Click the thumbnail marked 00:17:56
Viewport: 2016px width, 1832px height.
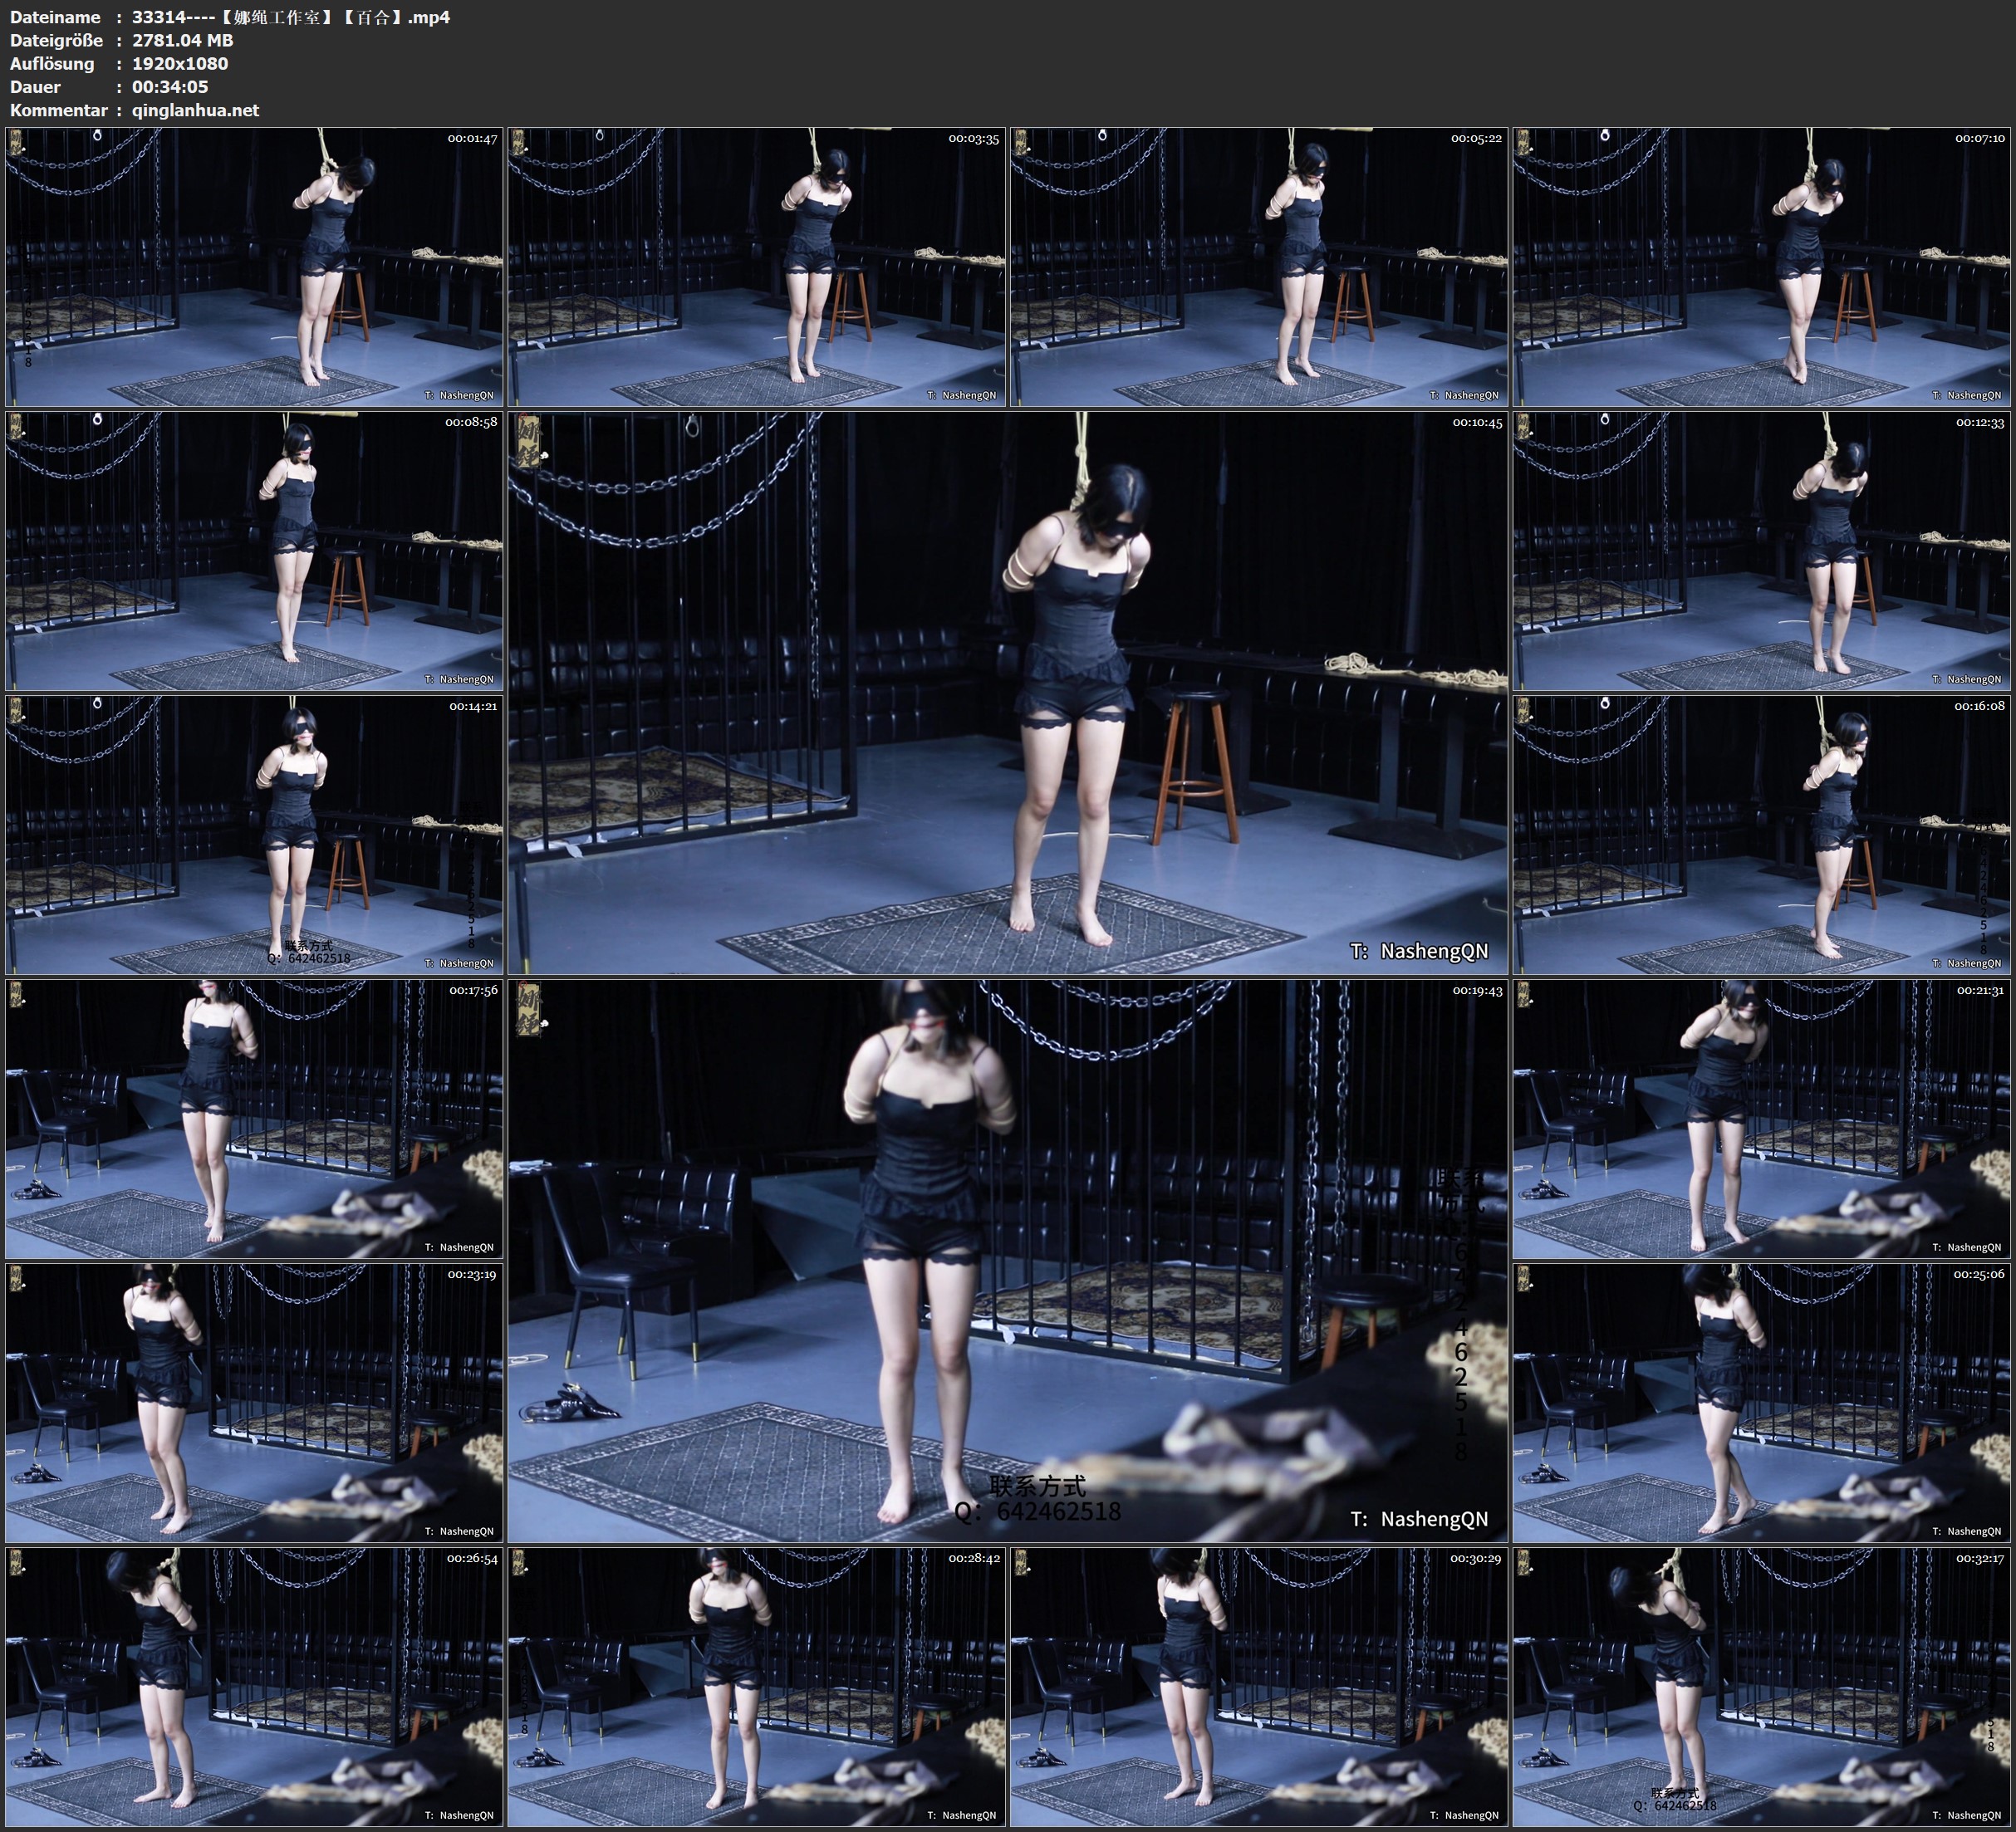254,1119
